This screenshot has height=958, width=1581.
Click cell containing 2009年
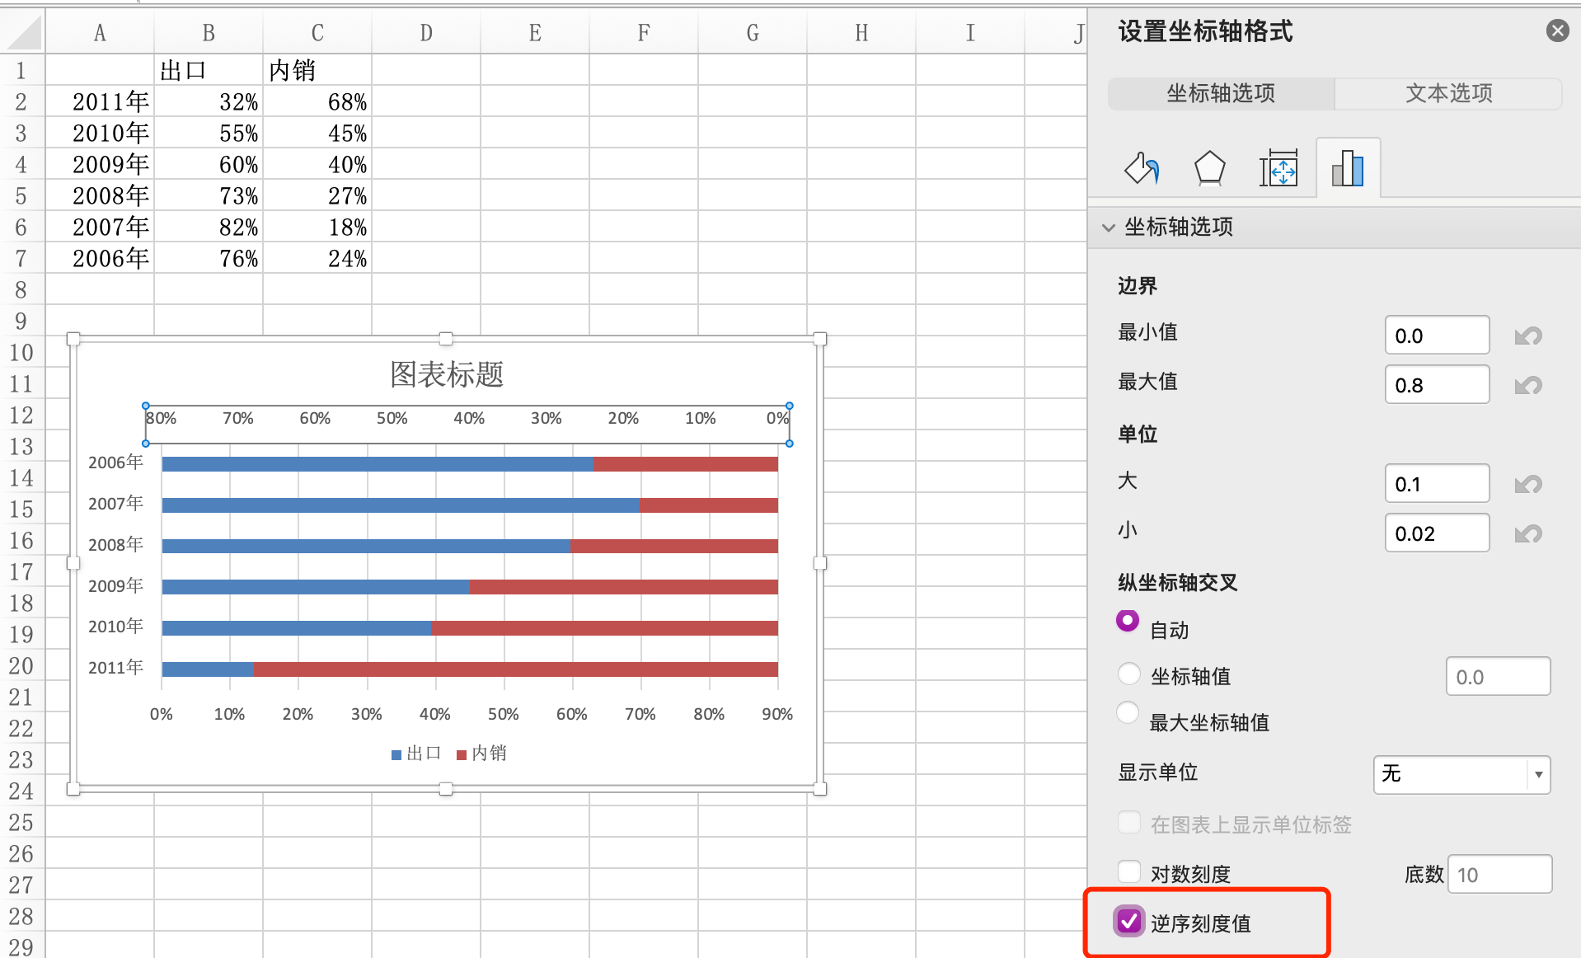100,165
